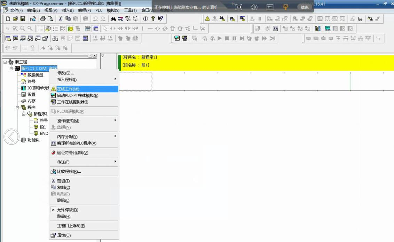Click the binoculars Find icon
The height and width of the screenshot is (242, 394).
click(113, 19)
